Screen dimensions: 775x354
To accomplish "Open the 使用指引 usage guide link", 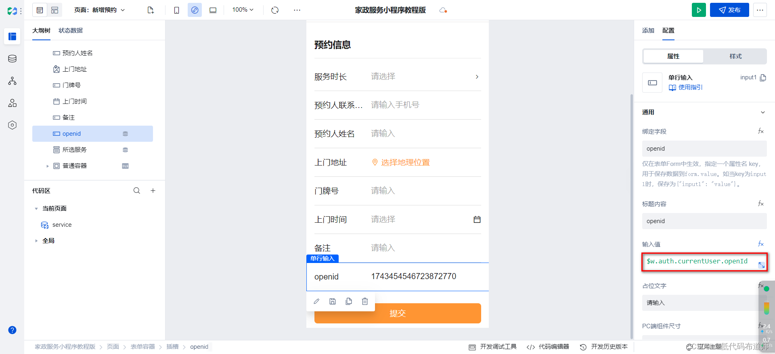I will (x=686, y=87).
